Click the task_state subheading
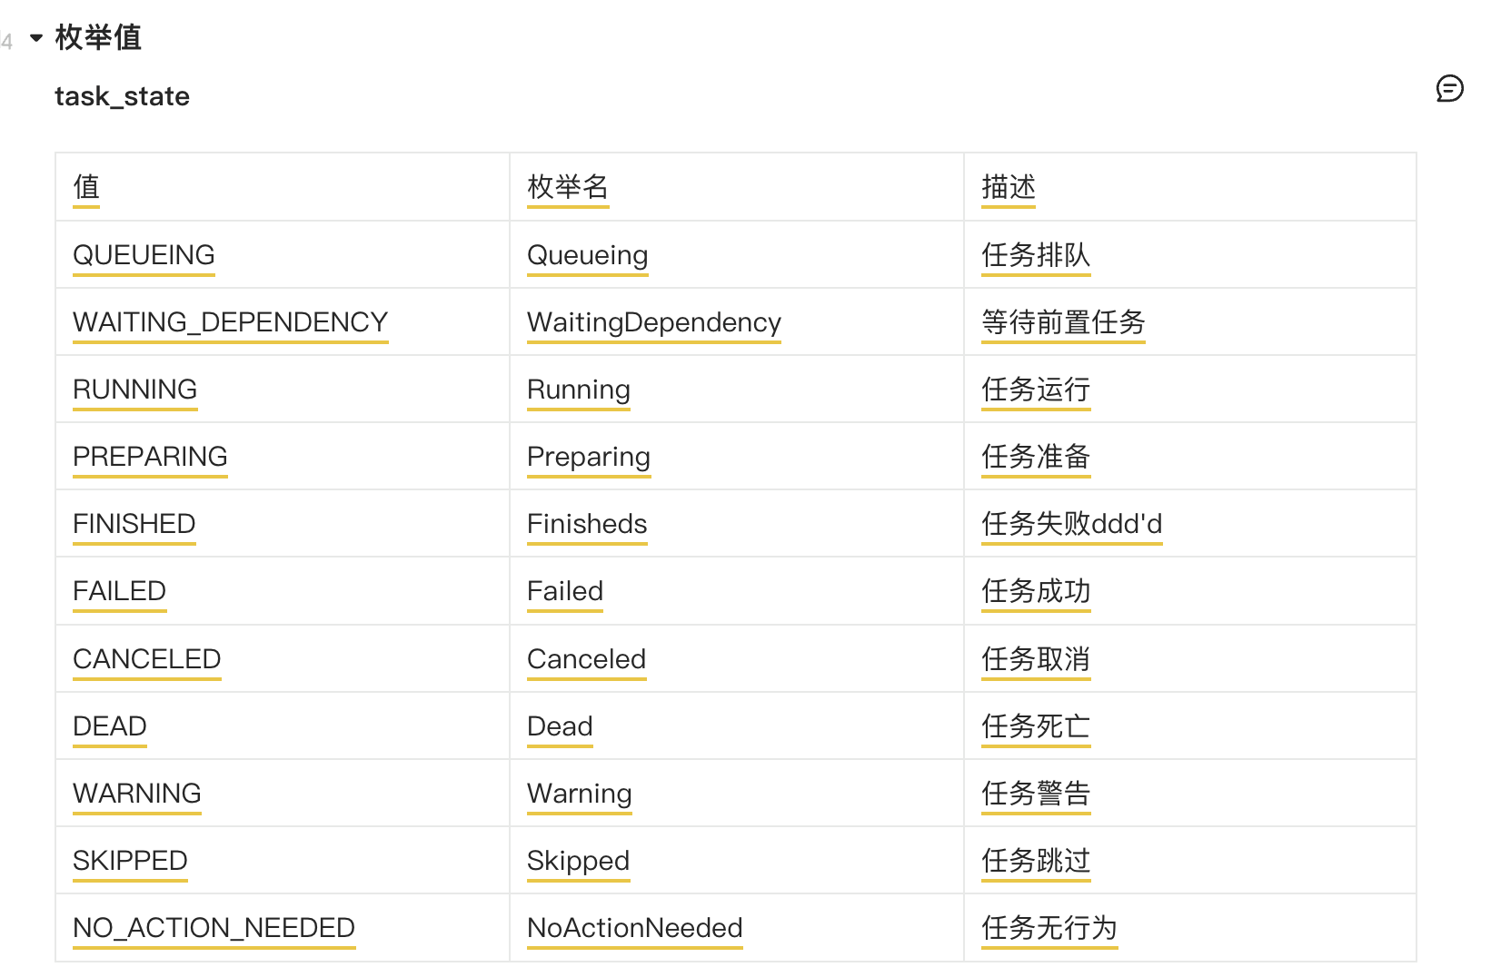 click(x=122, y=96)
